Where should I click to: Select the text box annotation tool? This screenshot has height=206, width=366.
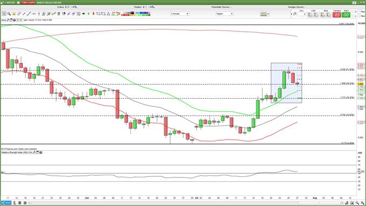(79, 14)
